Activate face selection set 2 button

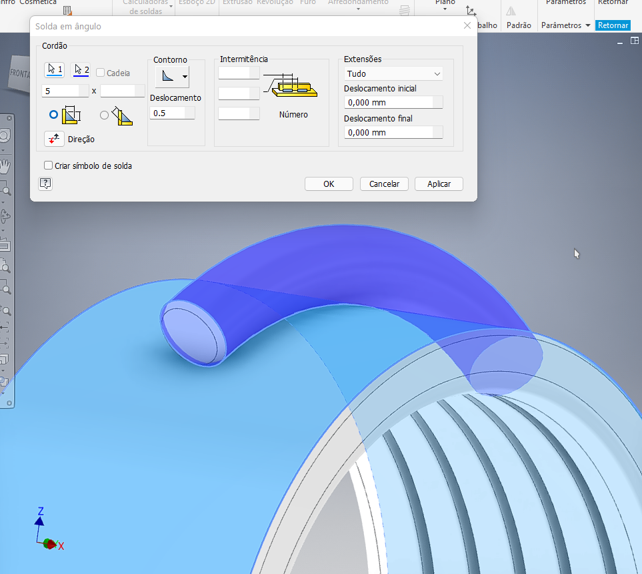coord(81,69)
